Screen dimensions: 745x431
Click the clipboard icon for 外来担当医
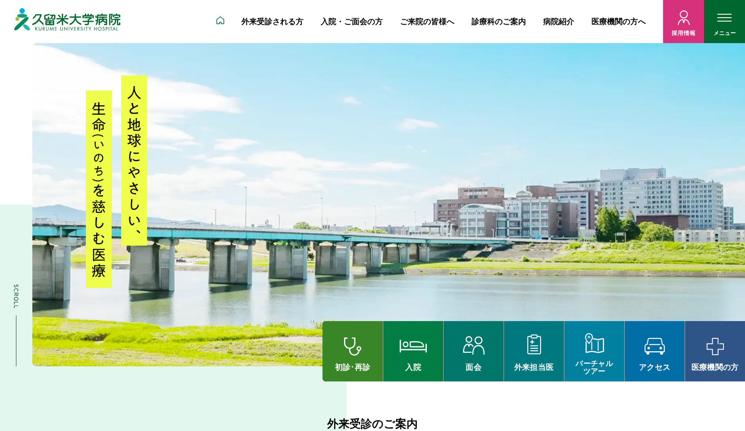click(534, 345)
